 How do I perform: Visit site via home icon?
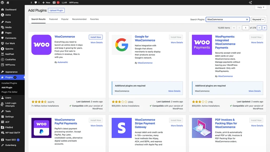(8, 3)
